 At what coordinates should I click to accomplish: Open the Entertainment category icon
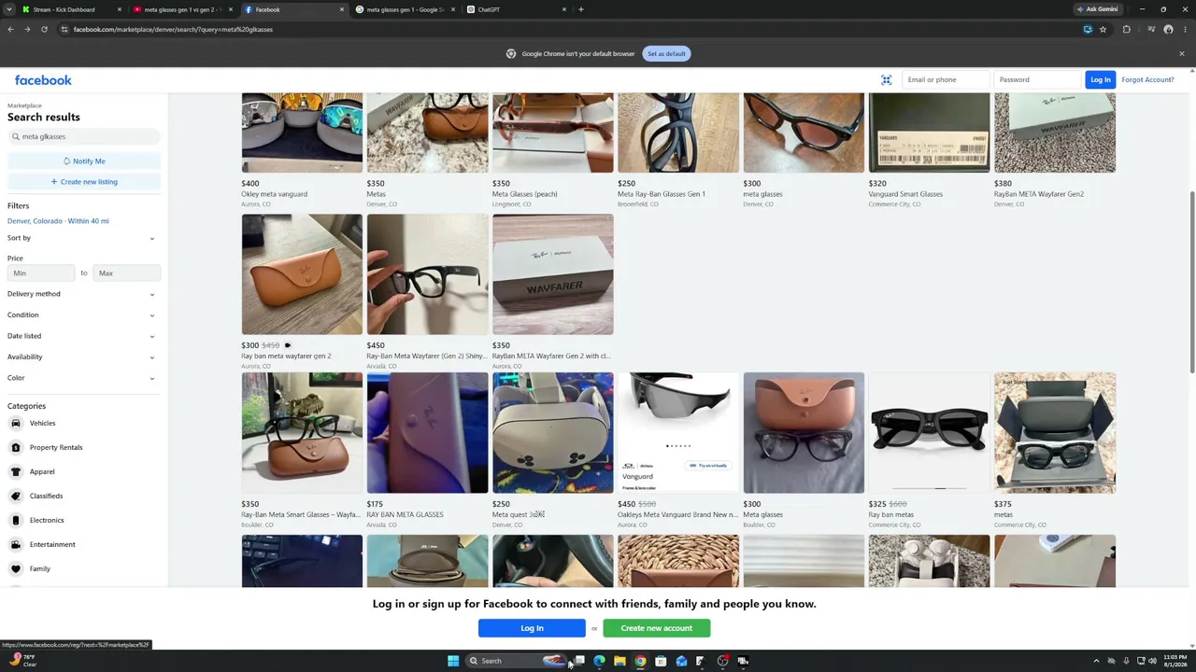pos(16,544)
